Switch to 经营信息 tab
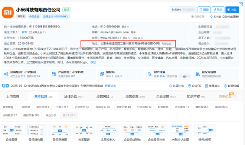The height and width of the screenshot is (145, 245). point(135,97)
